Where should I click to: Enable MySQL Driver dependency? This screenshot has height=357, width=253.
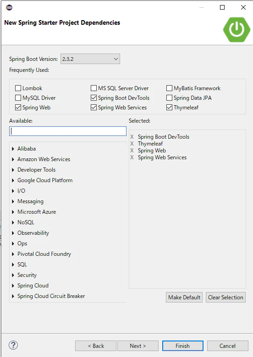click(18, 97)
